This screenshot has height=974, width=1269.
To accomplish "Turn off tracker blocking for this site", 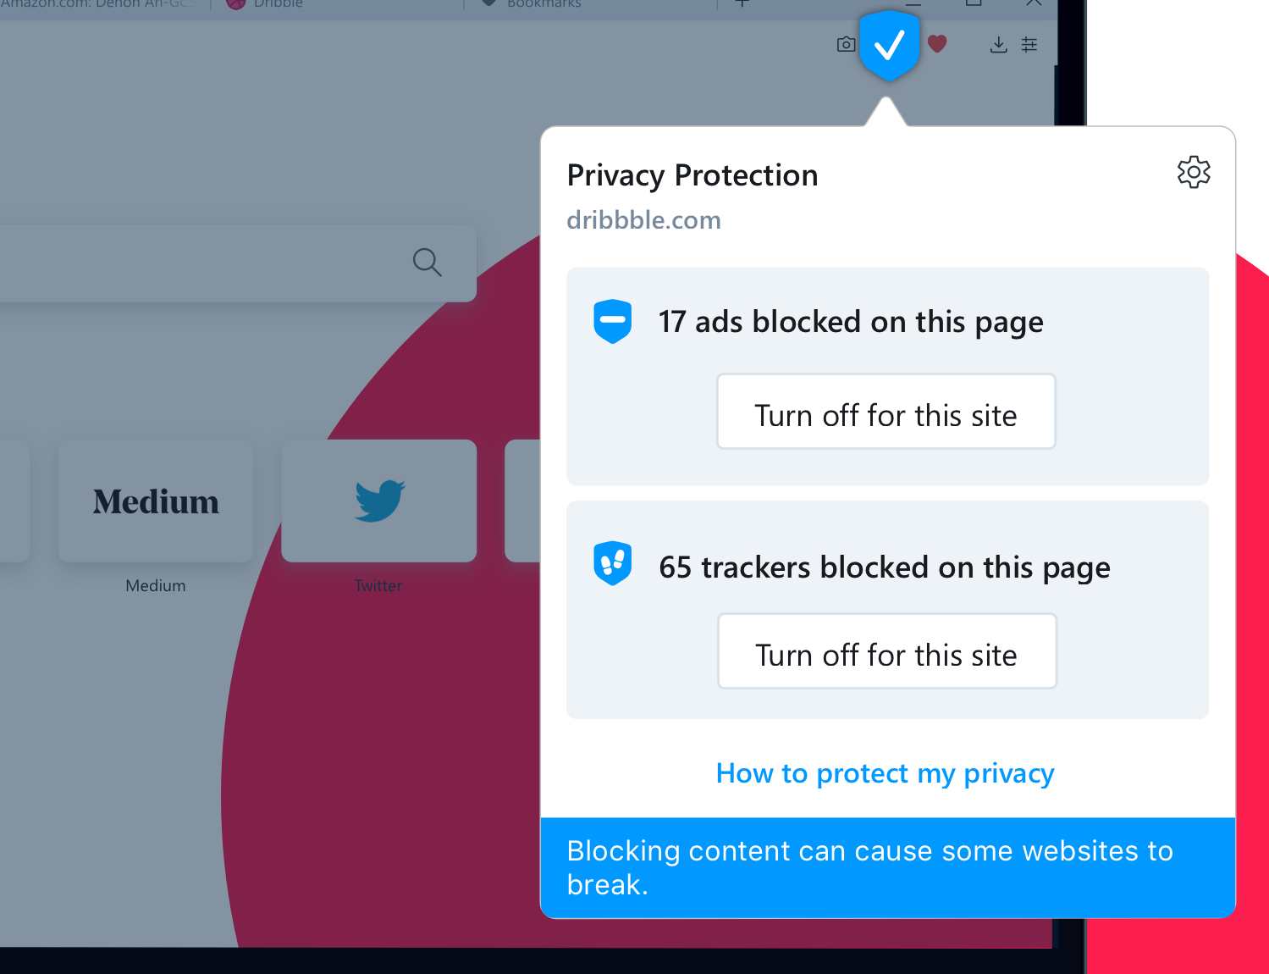I will point(887,651).
